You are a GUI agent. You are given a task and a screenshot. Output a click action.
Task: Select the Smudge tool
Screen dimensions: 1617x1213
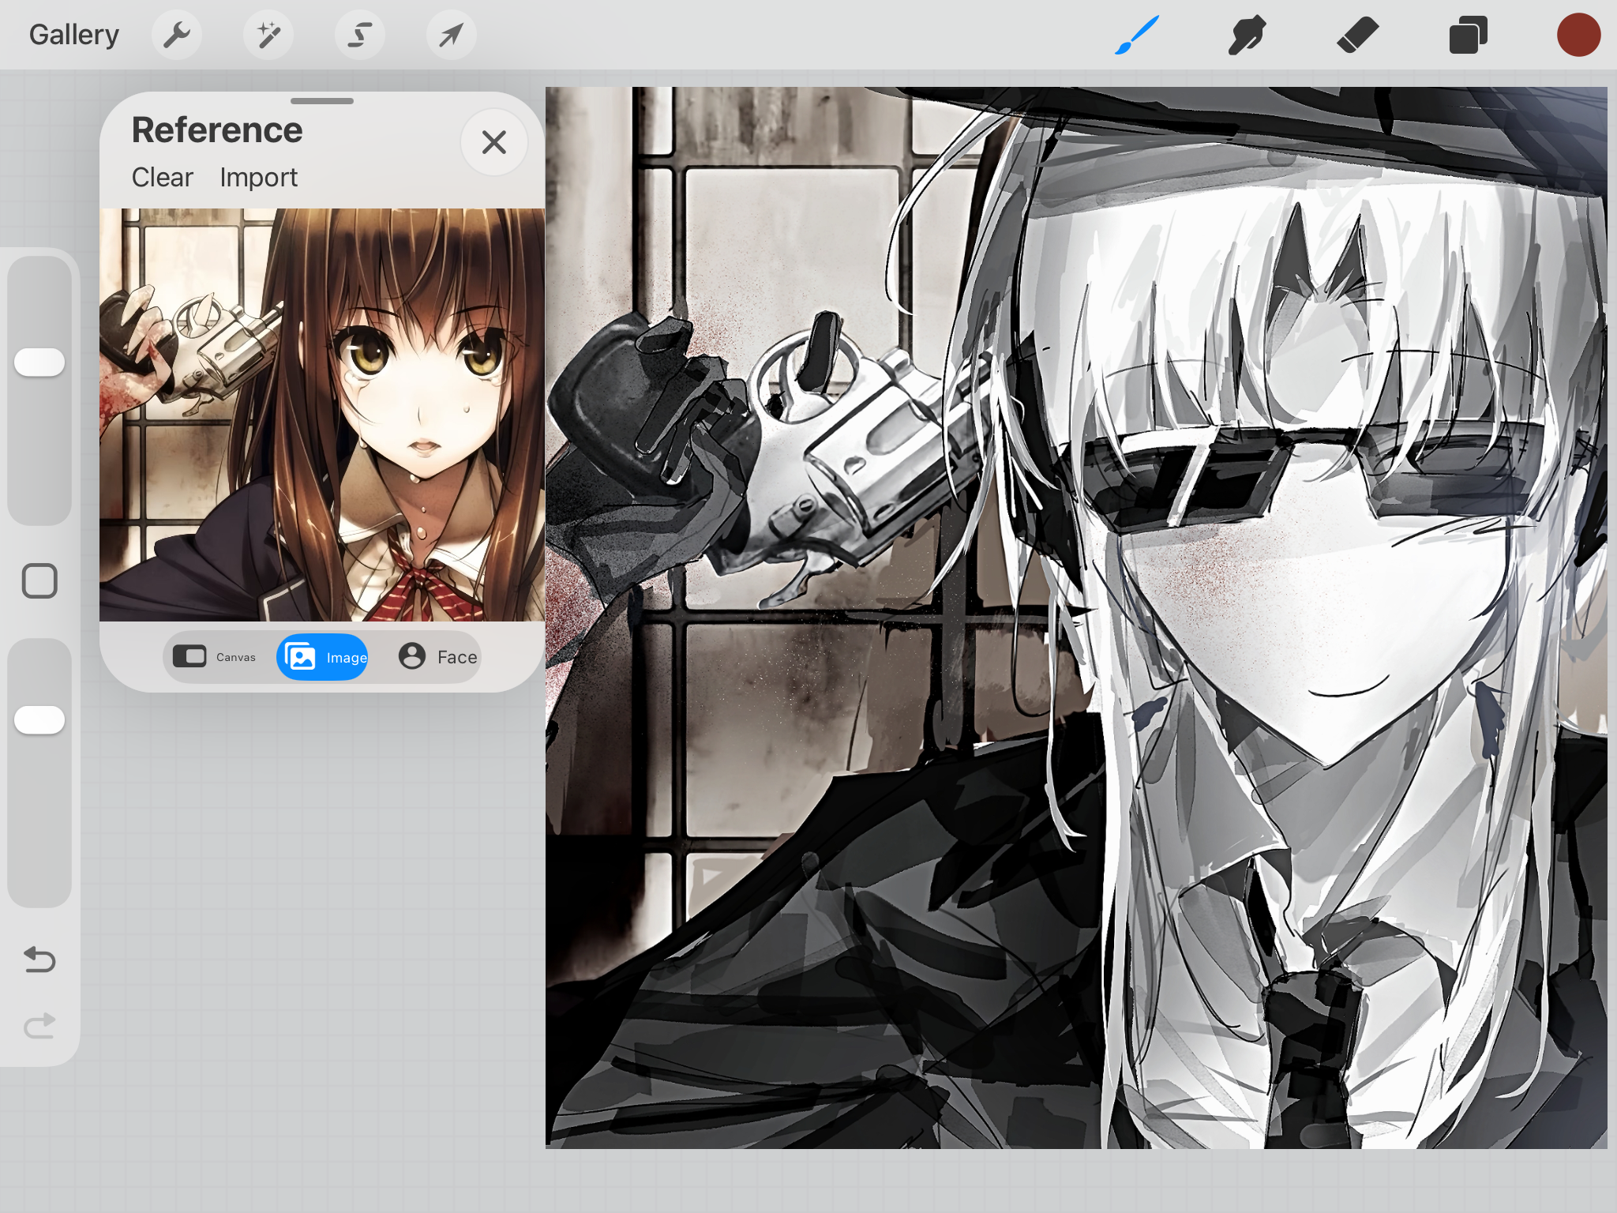1247,35
